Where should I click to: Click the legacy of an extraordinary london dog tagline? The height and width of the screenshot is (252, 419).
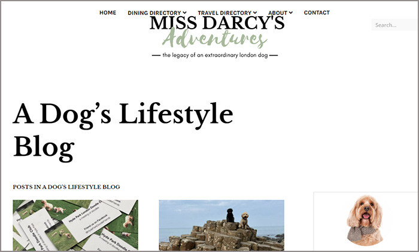point(215,55)
